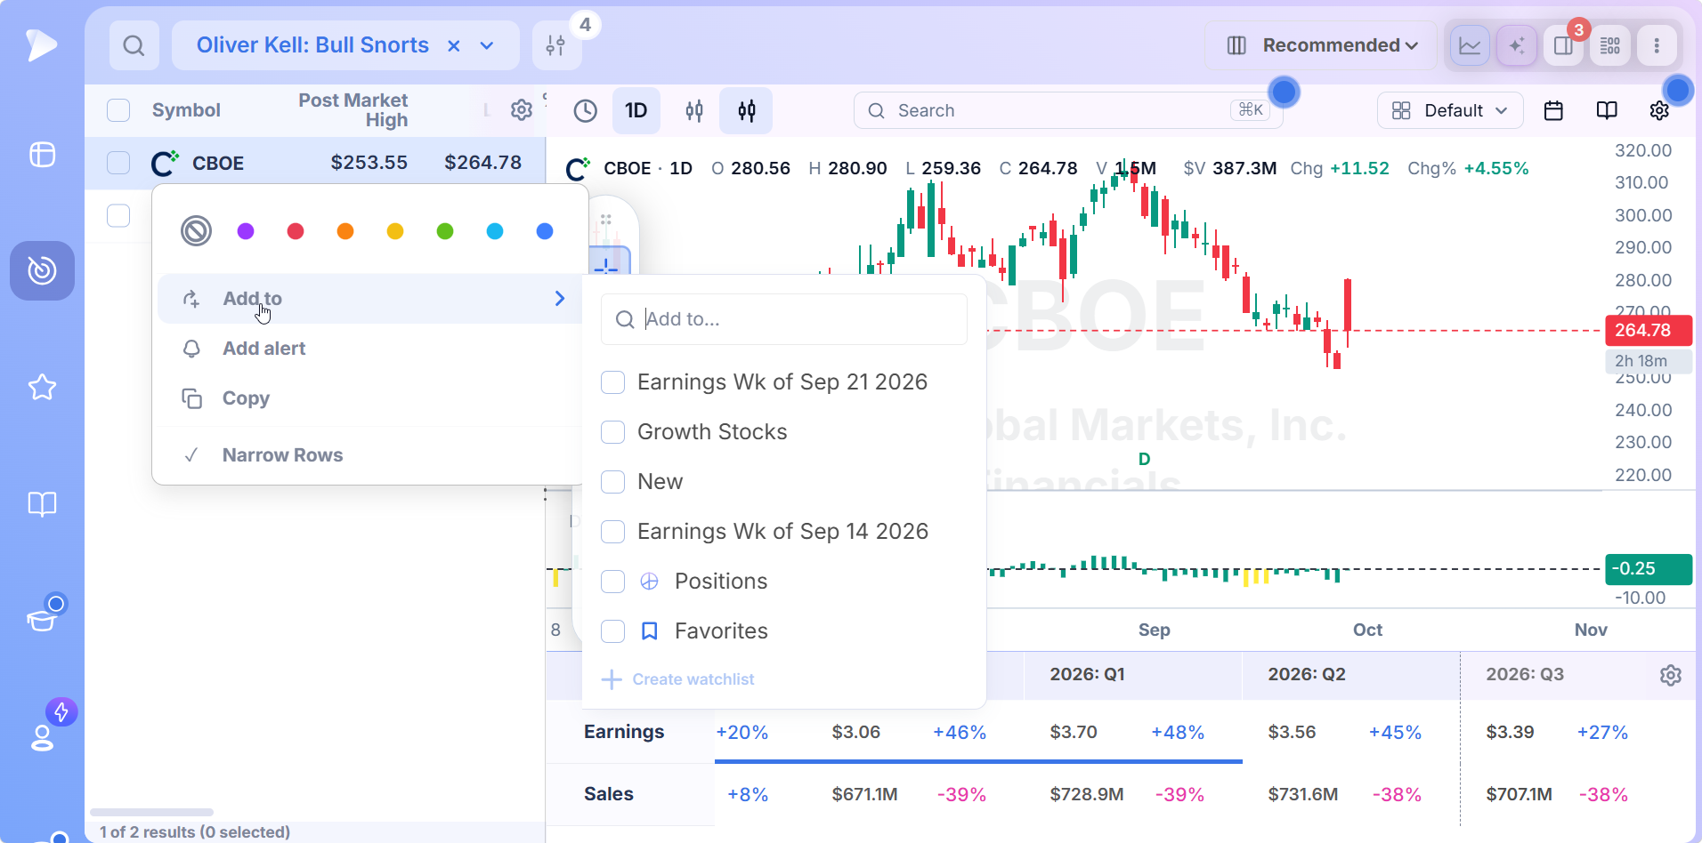Check the New watchlist box
This screenshot has height=843, width=1702.
612,482
